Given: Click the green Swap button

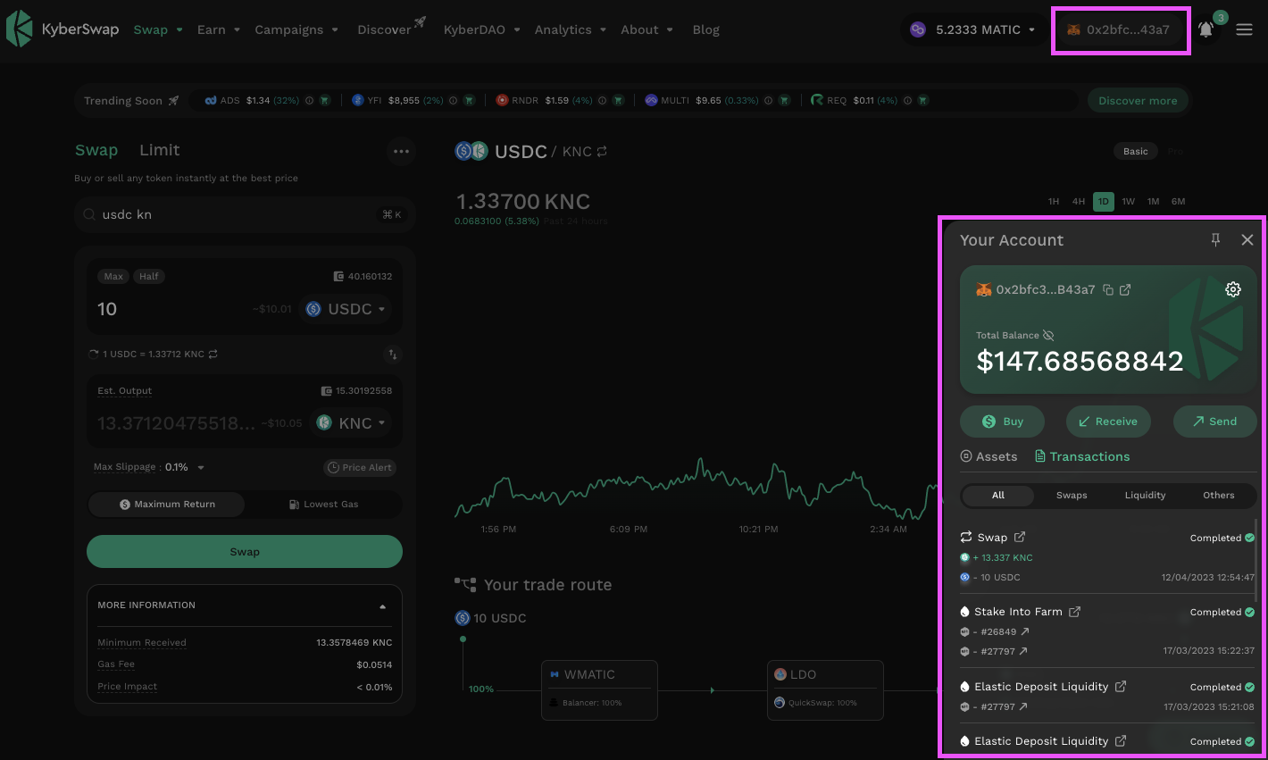Looking at the screenshot, I should coord(244,552).
